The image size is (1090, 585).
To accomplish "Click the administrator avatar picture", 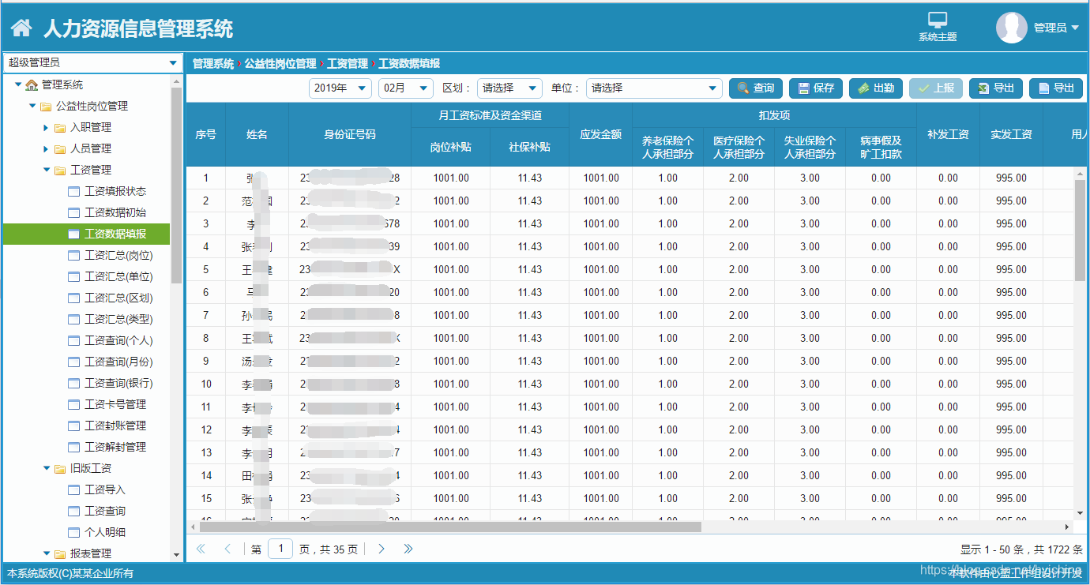I will 1012,28.
